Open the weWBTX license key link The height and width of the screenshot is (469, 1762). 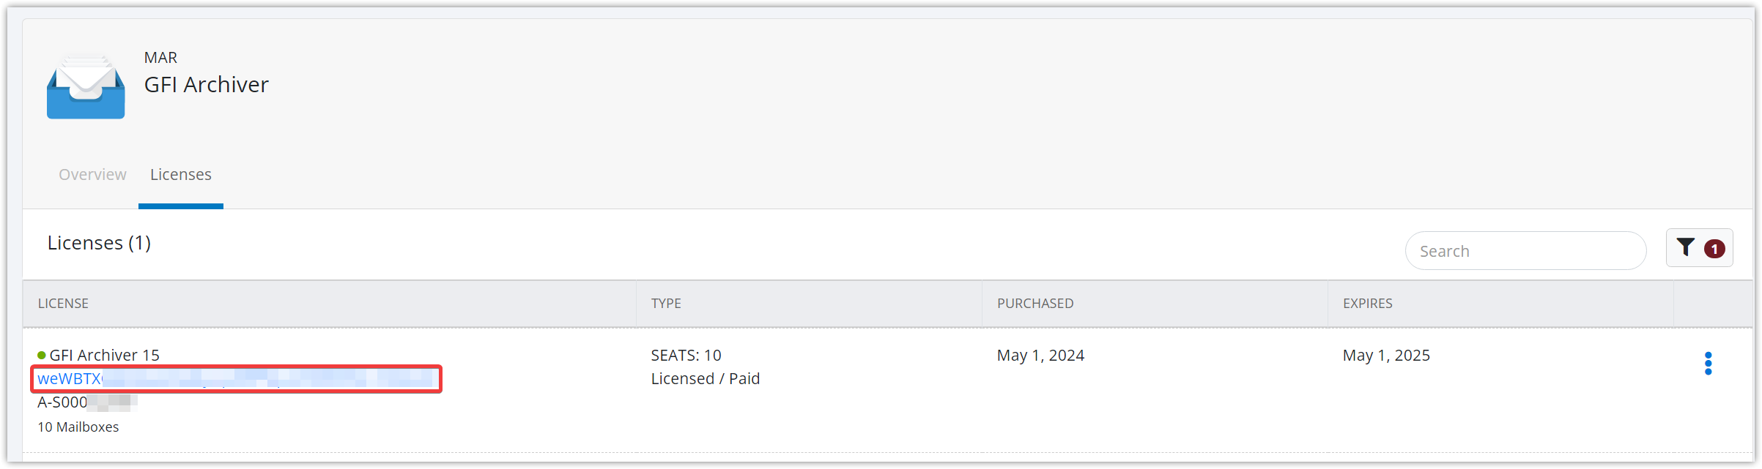(x=70, y=379)
